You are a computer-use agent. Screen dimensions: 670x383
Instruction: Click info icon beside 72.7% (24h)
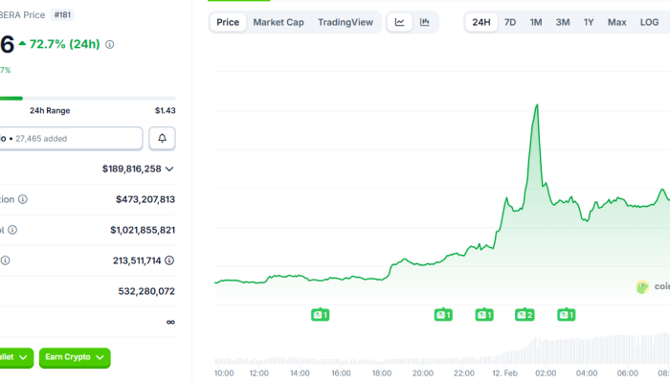click(110, 44)
